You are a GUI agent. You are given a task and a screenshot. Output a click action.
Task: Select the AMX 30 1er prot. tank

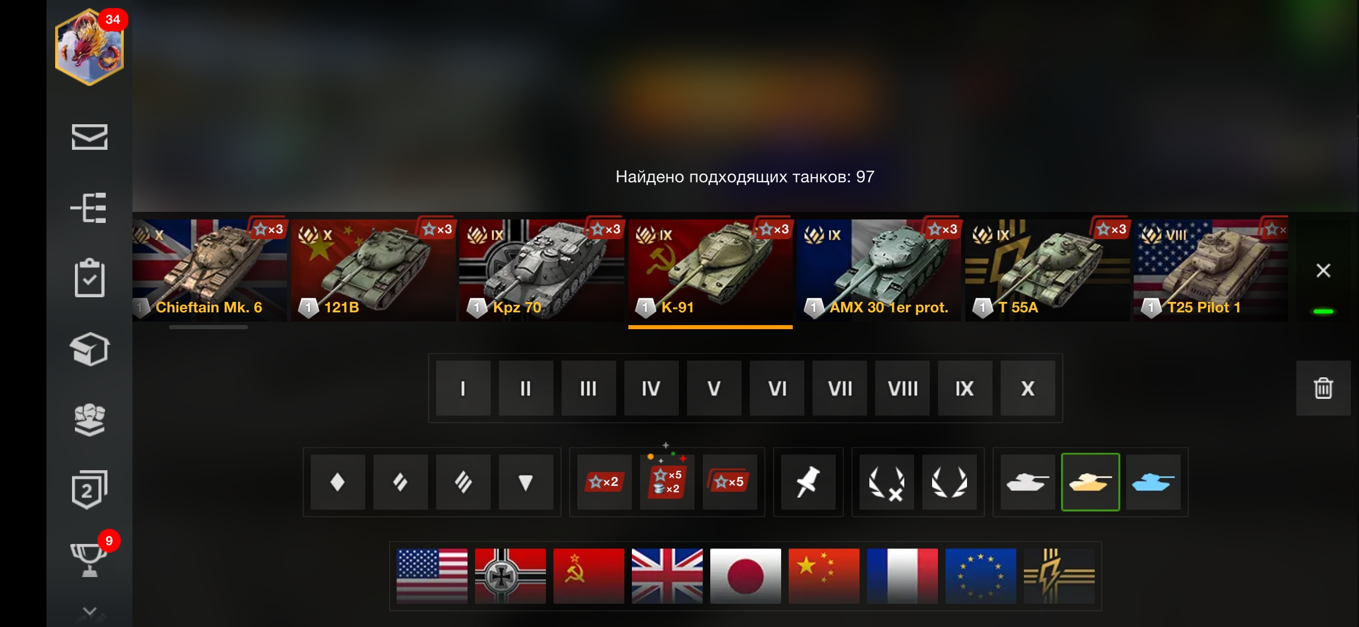879,271
